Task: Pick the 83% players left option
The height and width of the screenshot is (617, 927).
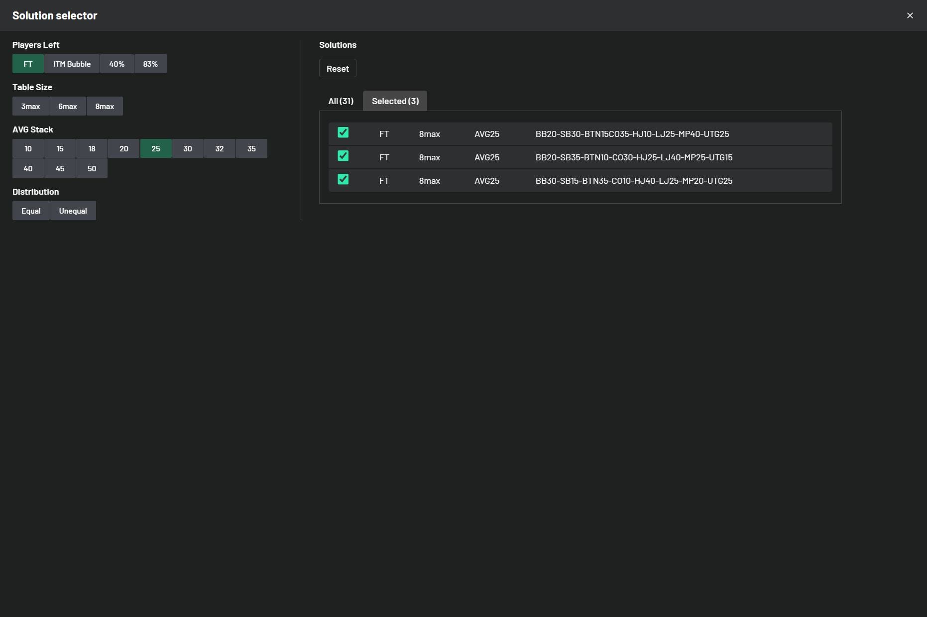Action: pyautogui.click(x=150, y=64)
